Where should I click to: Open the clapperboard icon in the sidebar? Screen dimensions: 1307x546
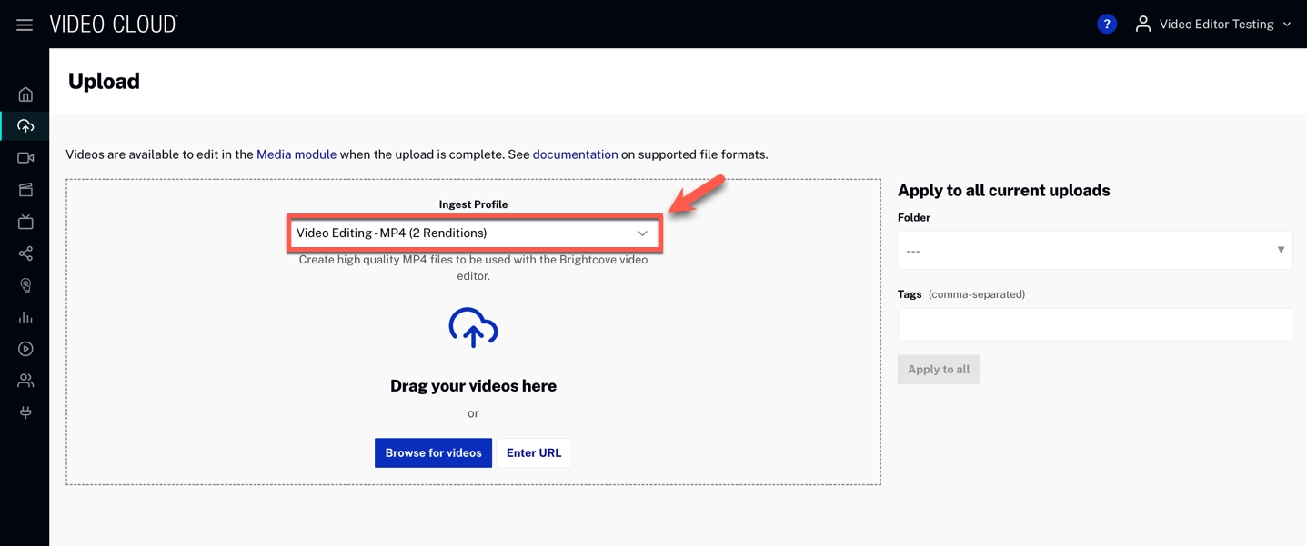pos(25,190)
